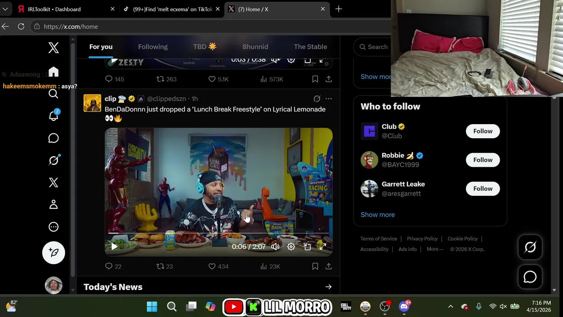This screenshot has height=317, width=563.
Task: Click the Search field on X
Action: (x=372, y=47)
